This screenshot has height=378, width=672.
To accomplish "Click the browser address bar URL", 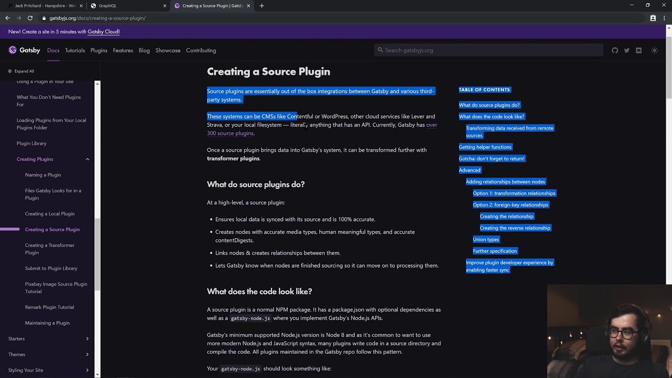I will pyautogui.click(x=98, y=18).
